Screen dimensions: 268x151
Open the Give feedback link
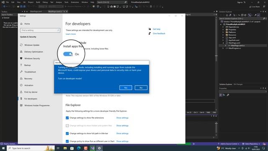[159, 34]
